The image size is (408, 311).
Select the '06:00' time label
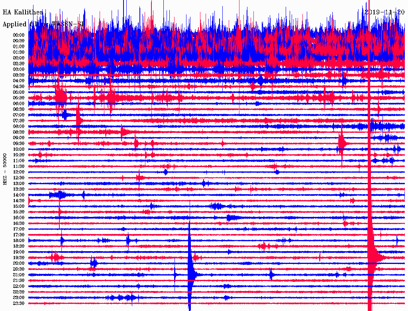[19, 104]
